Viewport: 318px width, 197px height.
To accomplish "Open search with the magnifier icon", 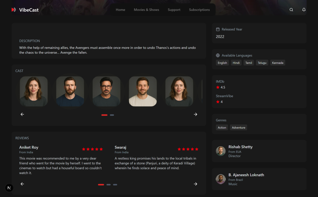I will coord(291,10).
